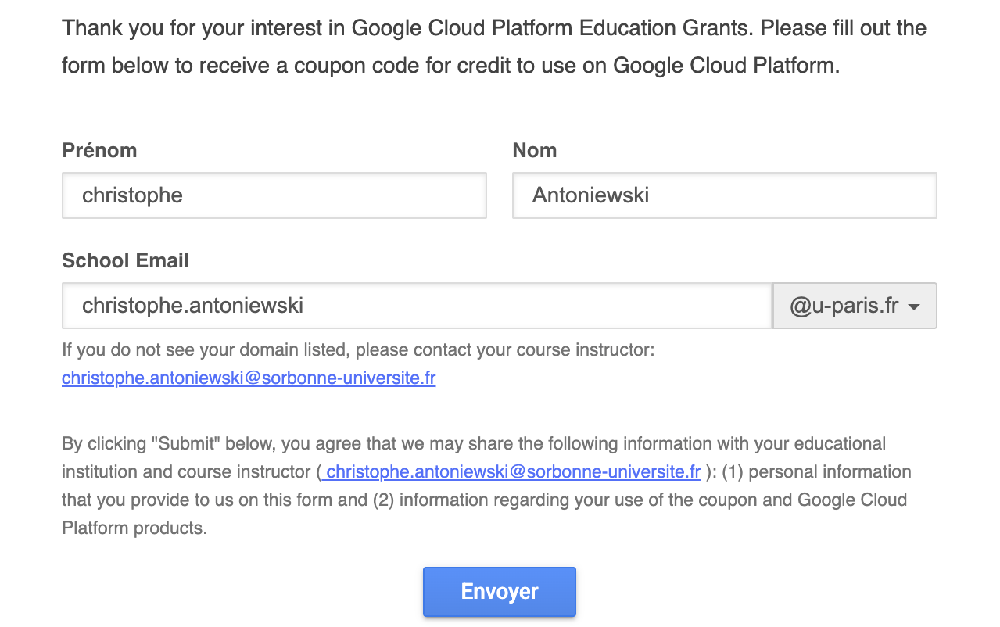
Task: Open the instructor email link under School Email
Action: coord(249,378)
